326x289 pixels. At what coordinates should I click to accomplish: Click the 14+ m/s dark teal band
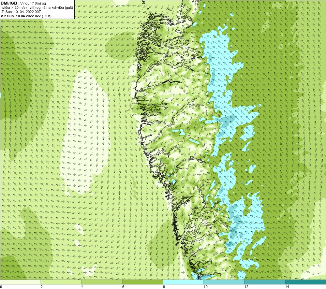305,282
